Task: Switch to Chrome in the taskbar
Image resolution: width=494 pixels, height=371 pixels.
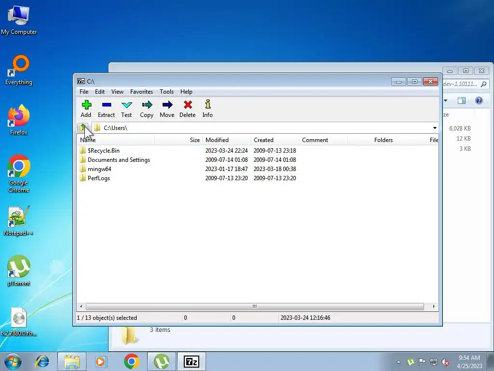Action: click(x=131, y=361)
